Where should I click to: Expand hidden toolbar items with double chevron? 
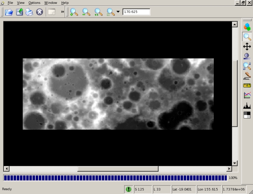coord(63,12)
